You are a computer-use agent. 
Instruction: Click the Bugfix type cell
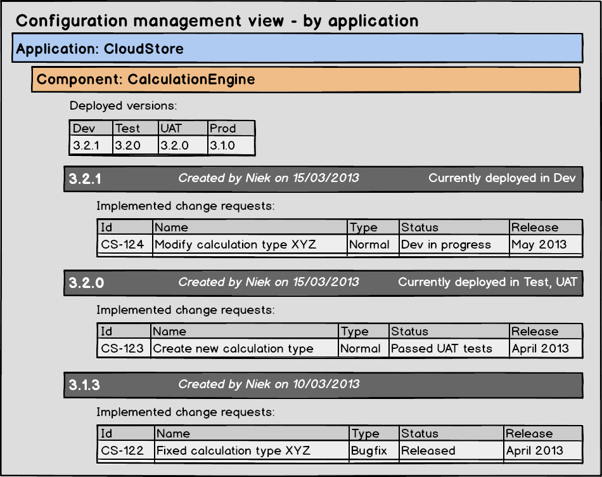coord(373,451)
